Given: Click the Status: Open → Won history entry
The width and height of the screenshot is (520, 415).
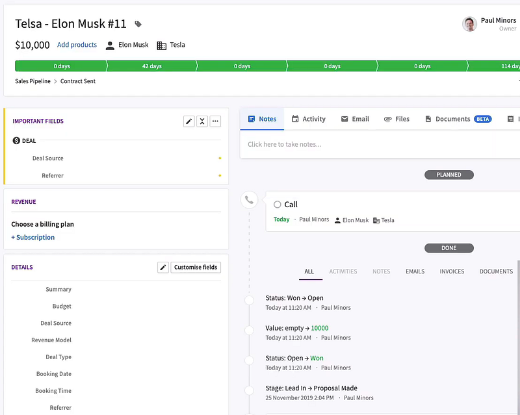Looking at the screenshot, I should [x=294, y=358].
